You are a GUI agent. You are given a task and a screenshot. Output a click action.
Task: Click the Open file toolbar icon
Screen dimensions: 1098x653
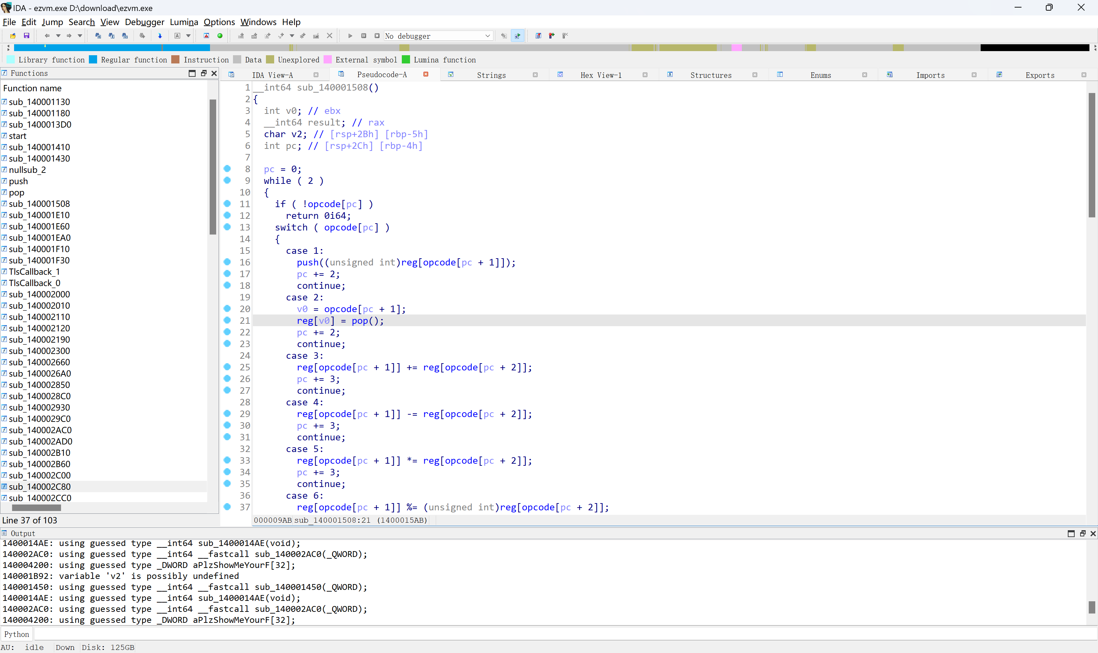click(x=13, y=36)
